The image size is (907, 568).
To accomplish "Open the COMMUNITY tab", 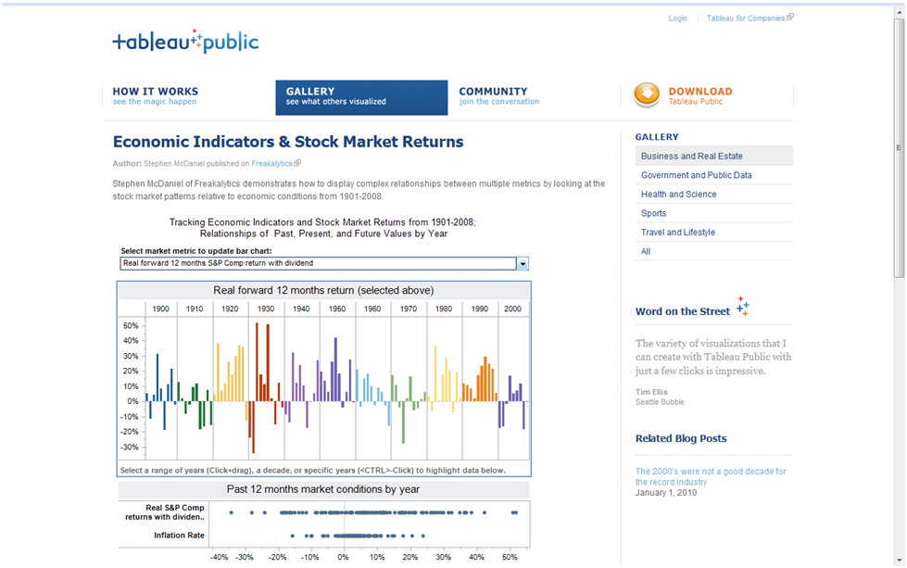I will 498,95.
